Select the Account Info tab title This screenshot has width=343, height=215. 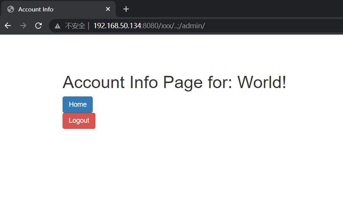tap(36, 10)
